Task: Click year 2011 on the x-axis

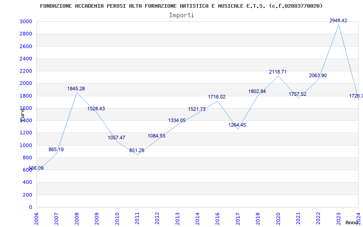Action: point(137,218)
